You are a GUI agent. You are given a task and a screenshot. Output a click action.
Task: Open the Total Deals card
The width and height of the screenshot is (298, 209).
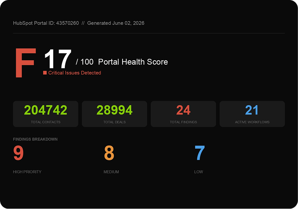114,114
